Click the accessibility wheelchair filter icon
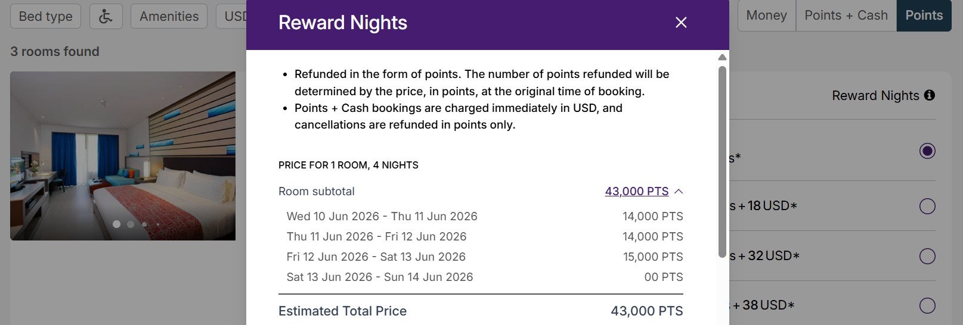Image resolution: width=963 pixels, height=325 pixels. click(106, 16)
